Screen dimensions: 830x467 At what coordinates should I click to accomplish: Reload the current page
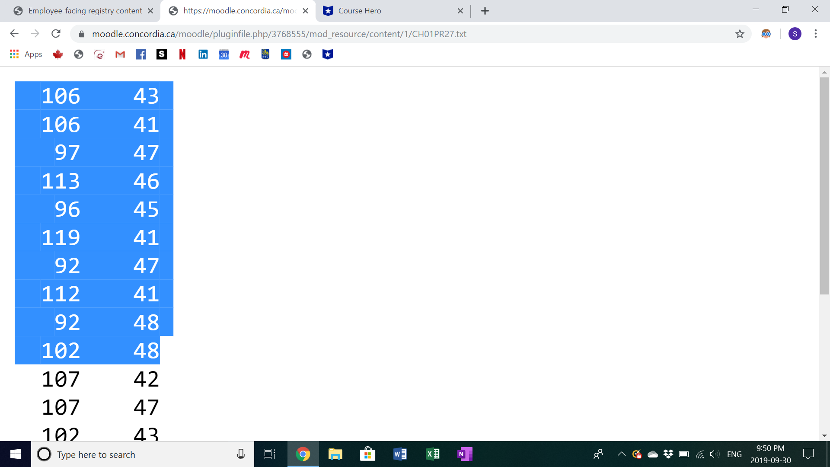coord(56,33)
